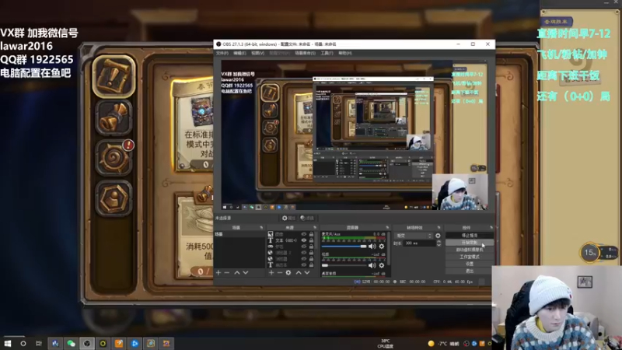The height and width of the screenshot is (350, 622).
Task: Open the 编辑(E) menu in OBS
Action: pyautogui.click(x=239, y=53)
